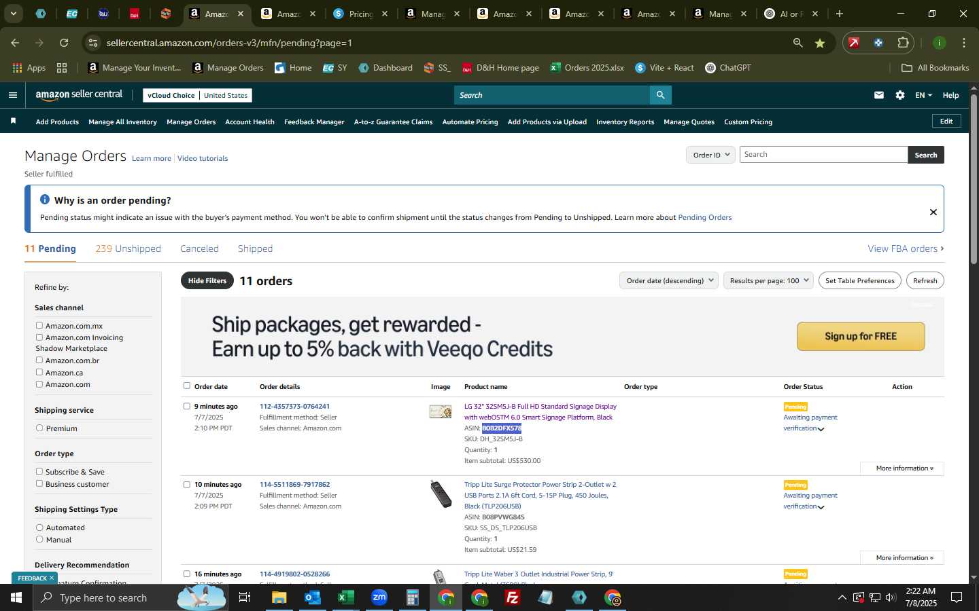Open the tab search dropdown in Chrome

[13, 14]
